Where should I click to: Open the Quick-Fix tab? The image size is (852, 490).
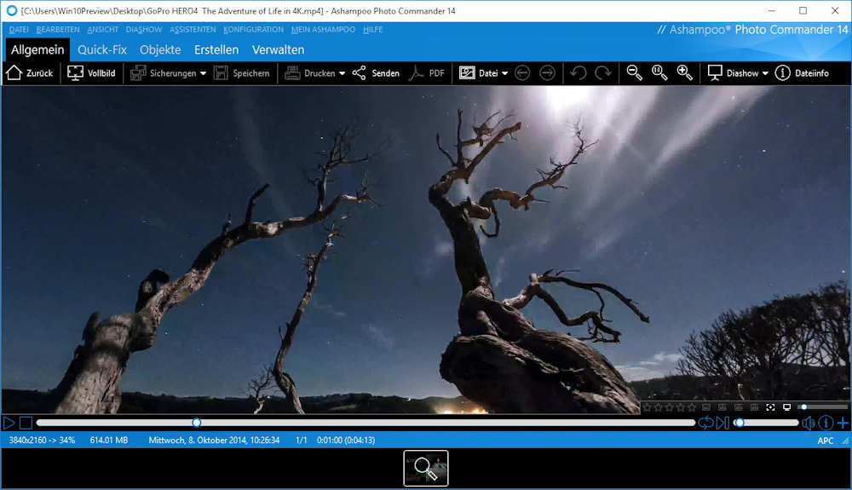[102, 49]
